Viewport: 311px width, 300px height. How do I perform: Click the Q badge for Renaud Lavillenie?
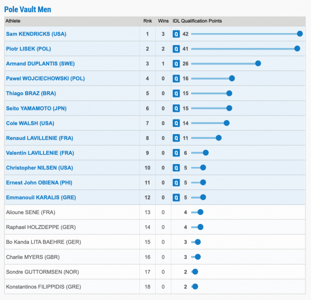pyautogui.click(x=176, y=138)
